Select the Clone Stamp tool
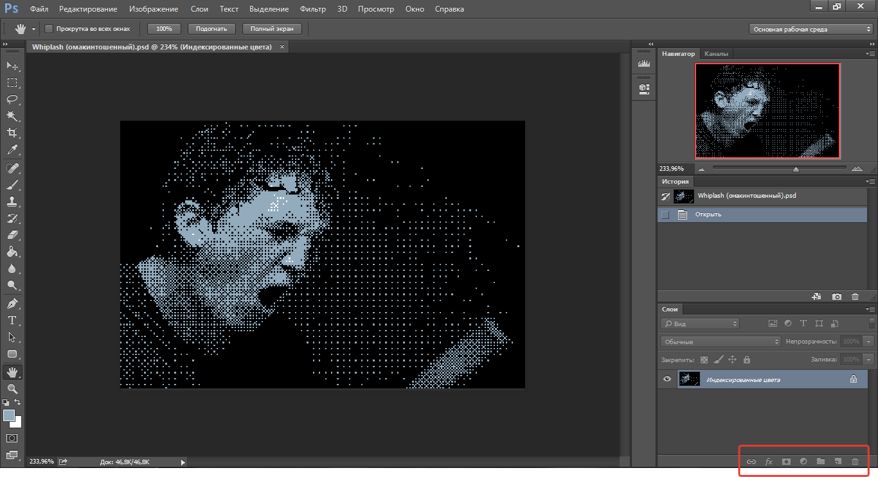Screen dimensions: 878x477 point(12,202)
